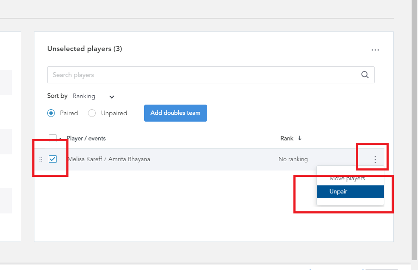Click the Rank column header
418x270 pixels.
coord(287,138)
